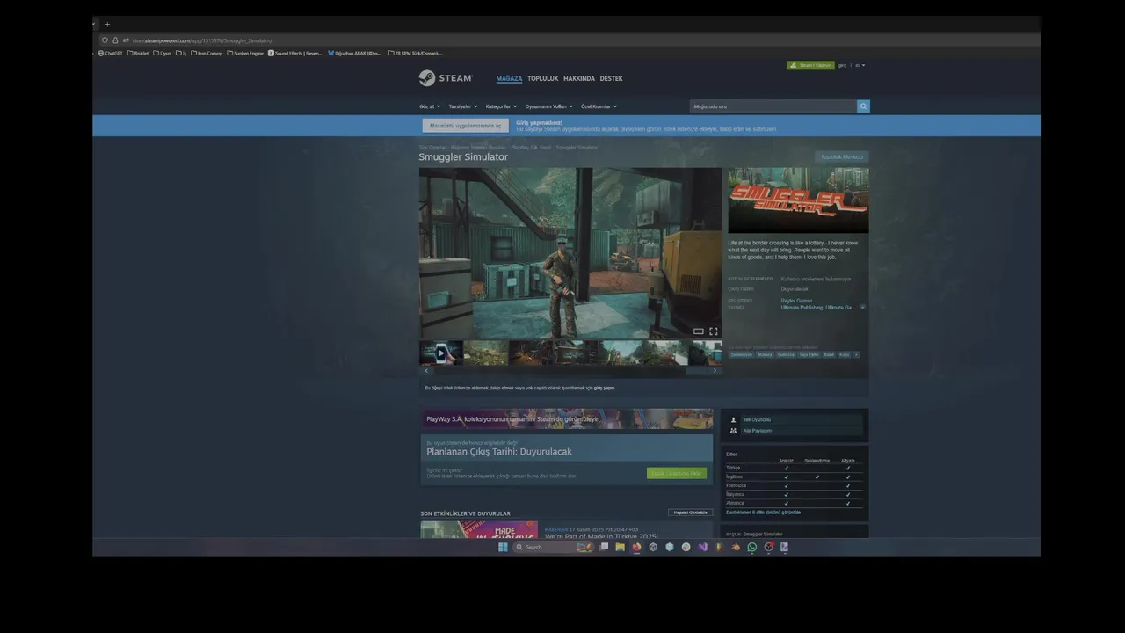
Task: Open Visual Studio from the taskbar
Action: 702,547
